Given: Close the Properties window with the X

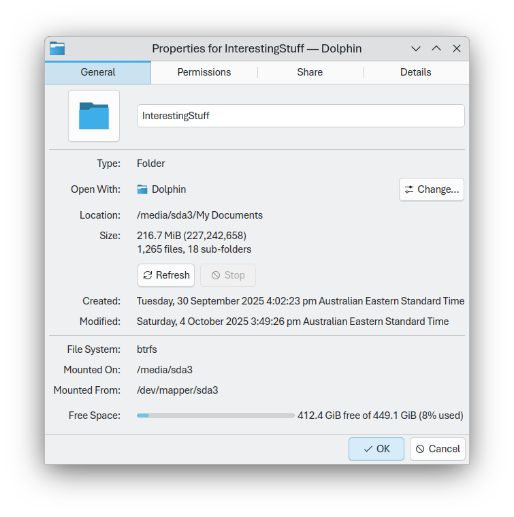Looking at the screenshot, I should point(457,48).
